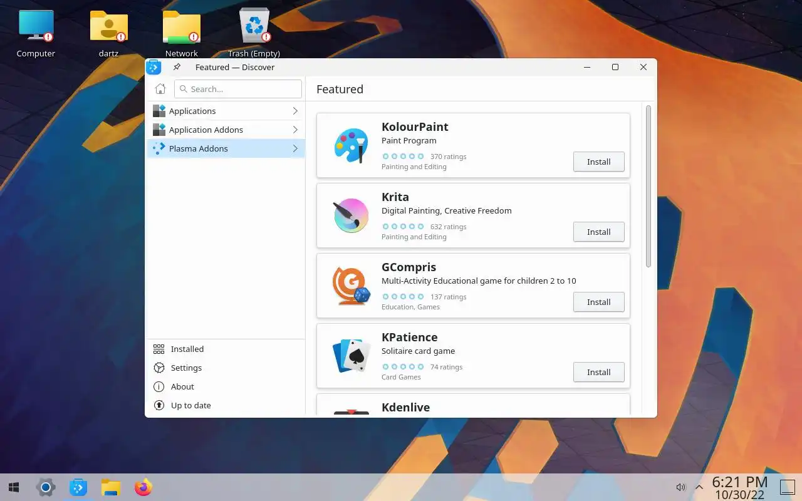Expand the Application Addons chevron

(x=295, y=130)
